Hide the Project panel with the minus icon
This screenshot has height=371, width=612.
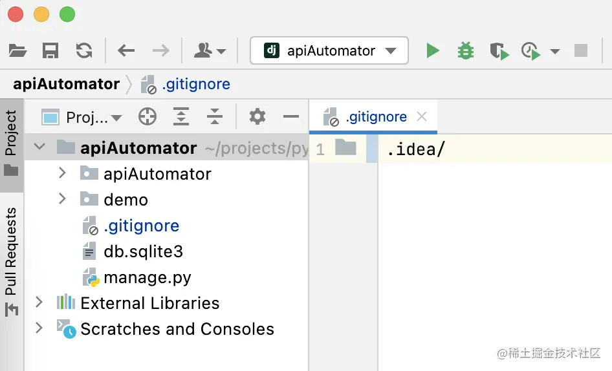(x=290, y=116)
